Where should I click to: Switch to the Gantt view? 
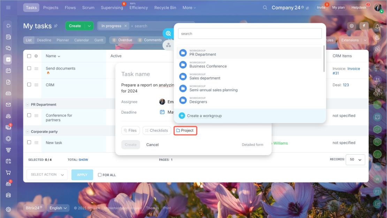point(99,40)
